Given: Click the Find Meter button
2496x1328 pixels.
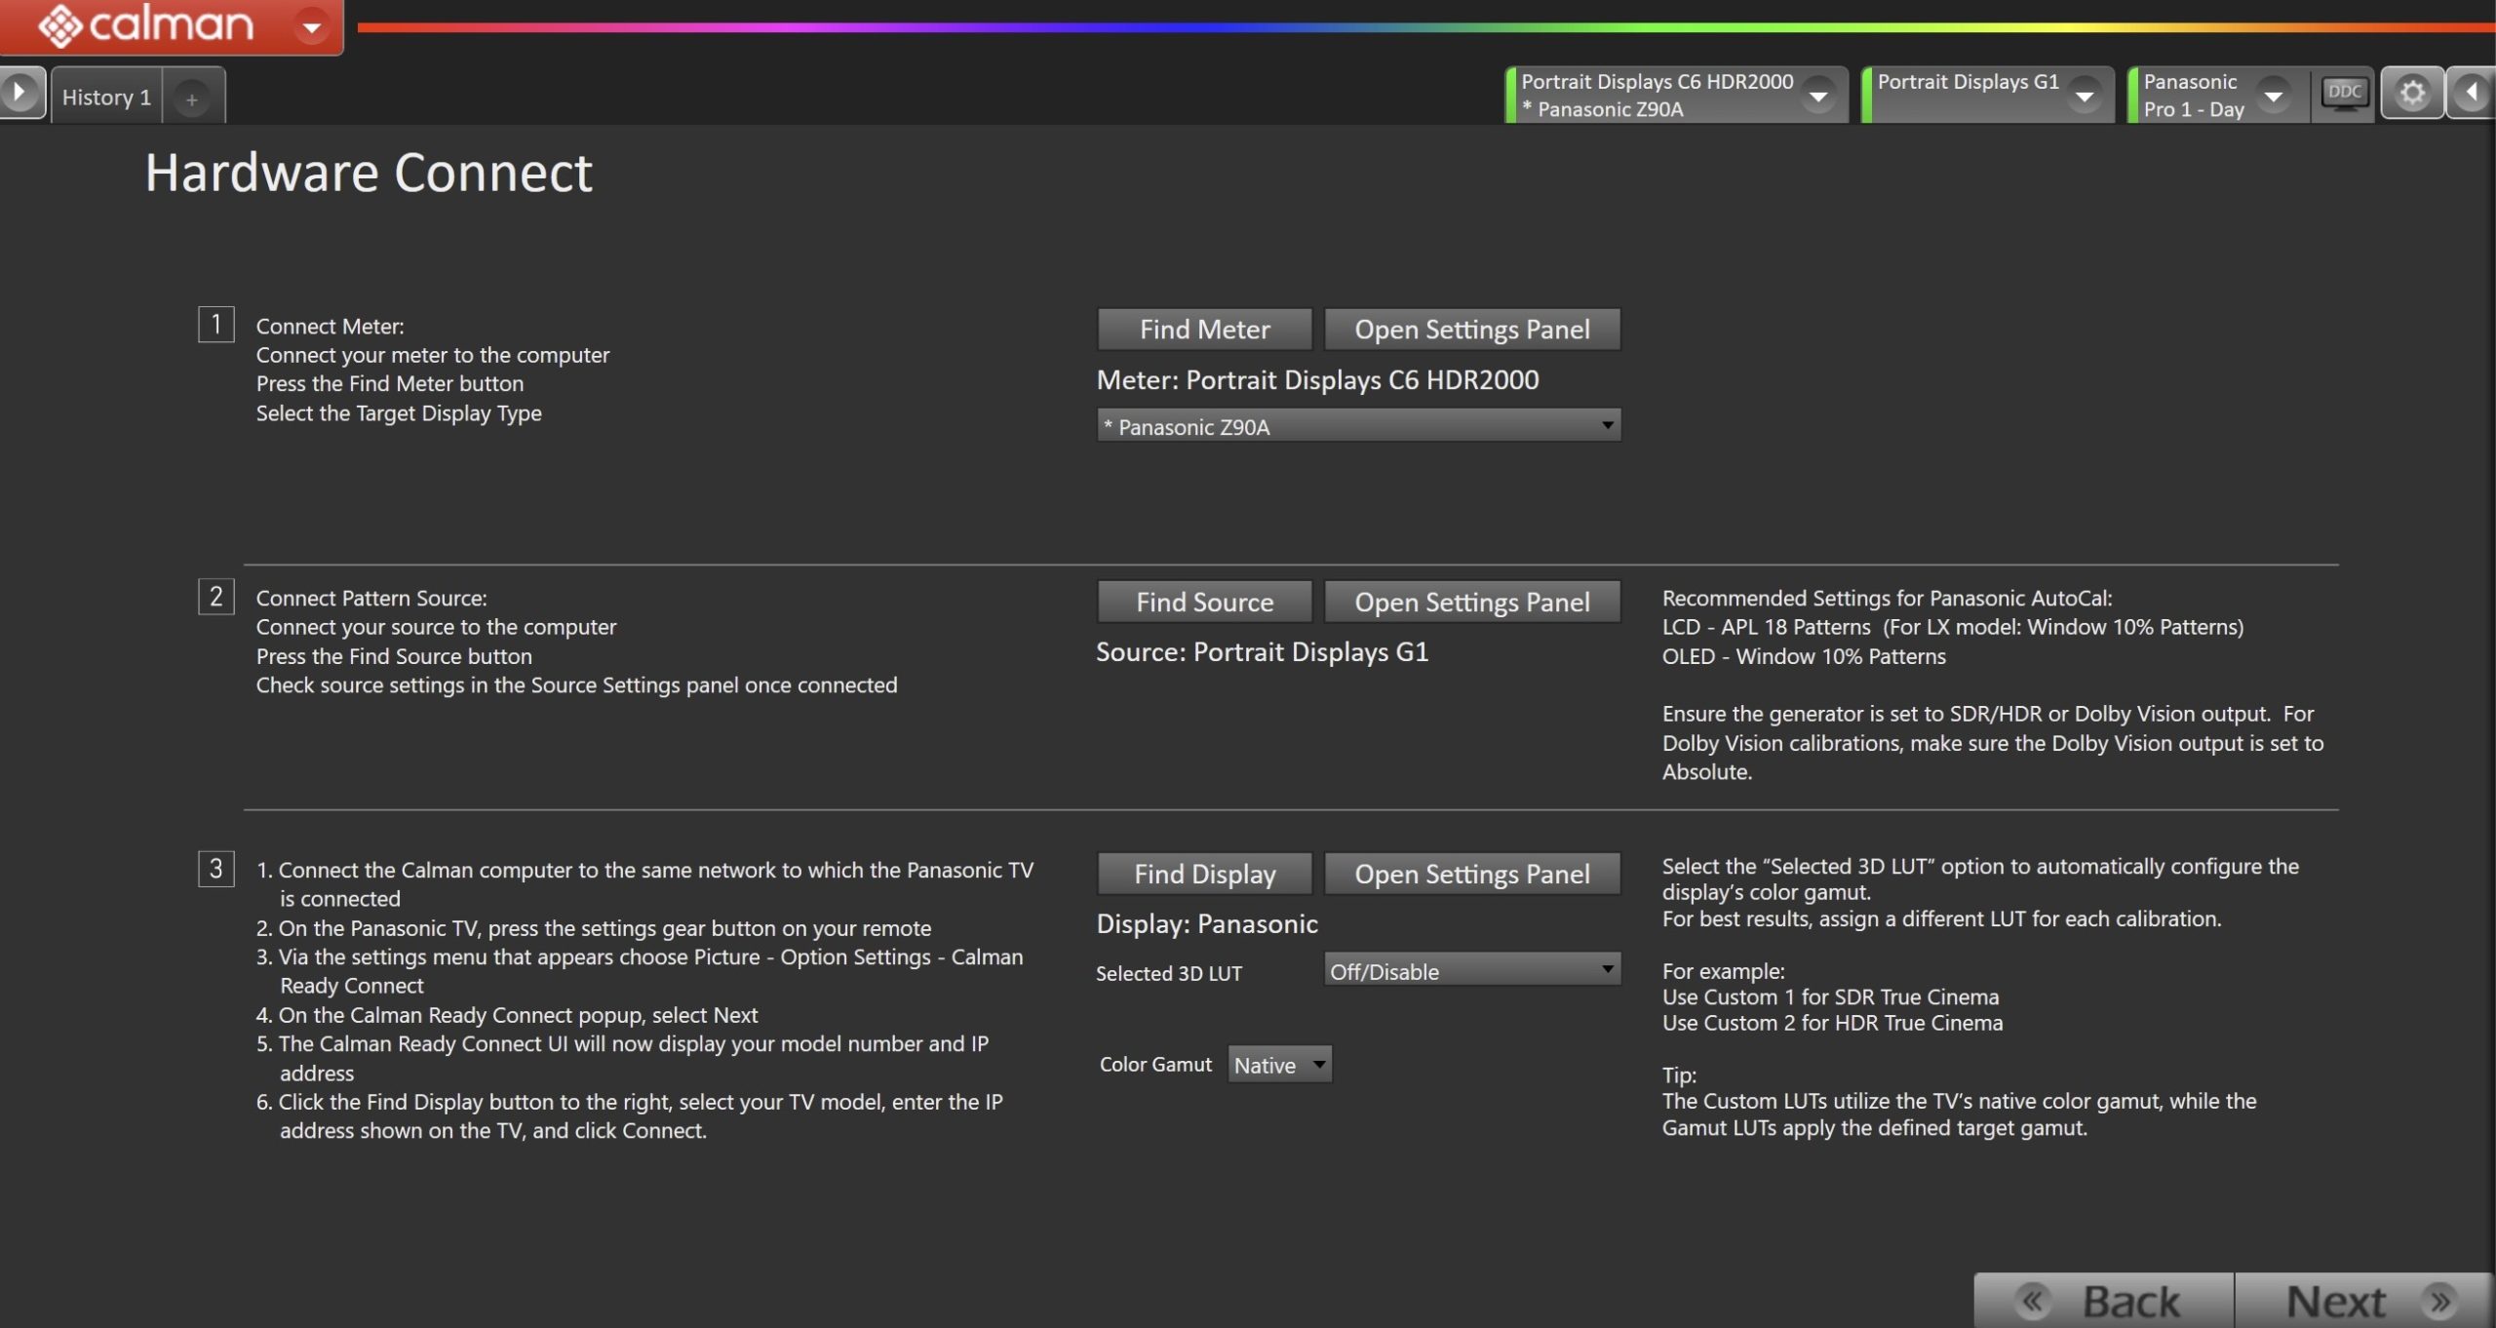Looking at the screenshot, I should (x=1204, y=330).
